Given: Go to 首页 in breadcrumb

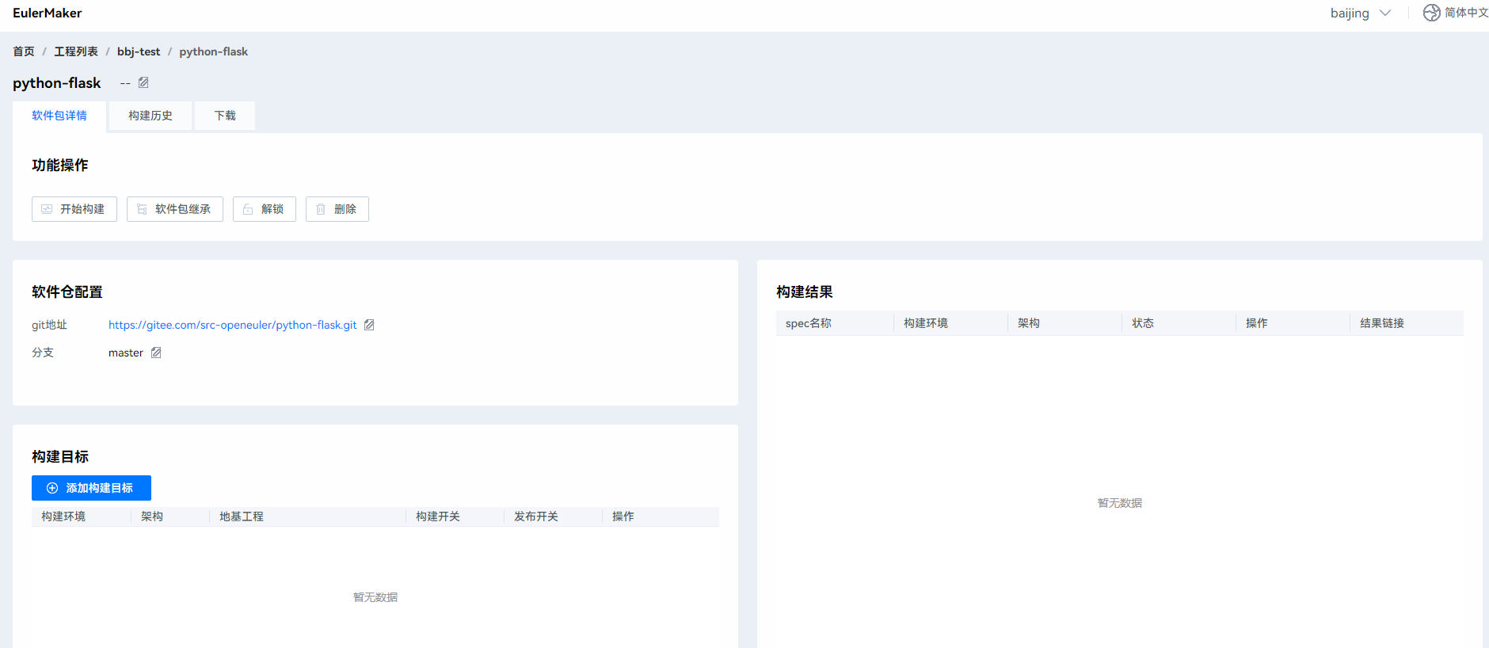Looking at the screenshot, I should point(24,51).
